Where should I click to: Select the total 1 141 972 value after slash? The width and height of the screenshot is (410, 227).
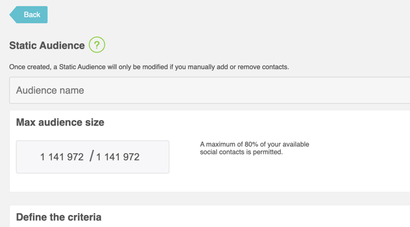118,157
